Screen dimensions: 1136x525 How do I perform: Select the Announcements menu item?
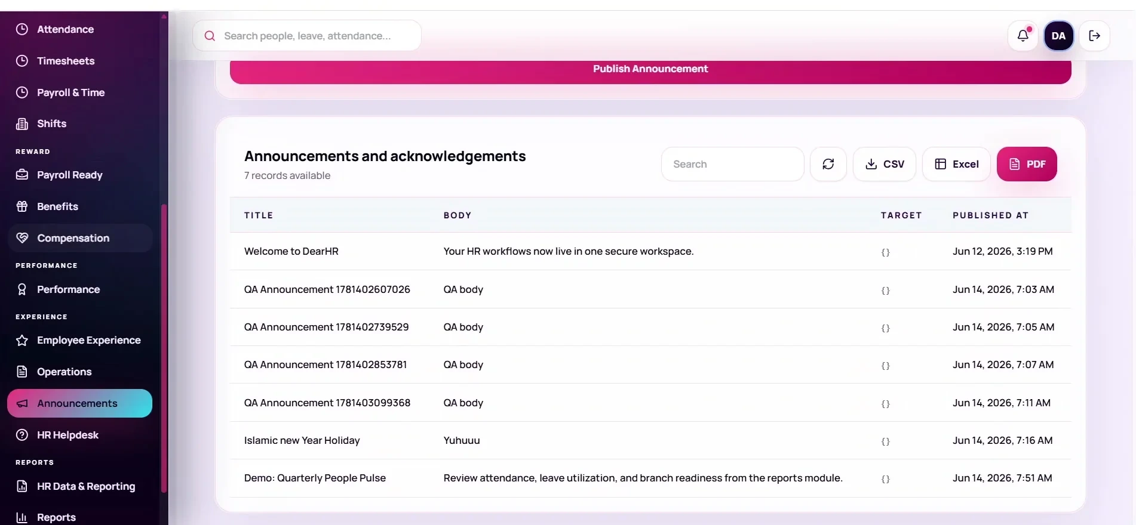pyautogui.click(x=80, y=403)
